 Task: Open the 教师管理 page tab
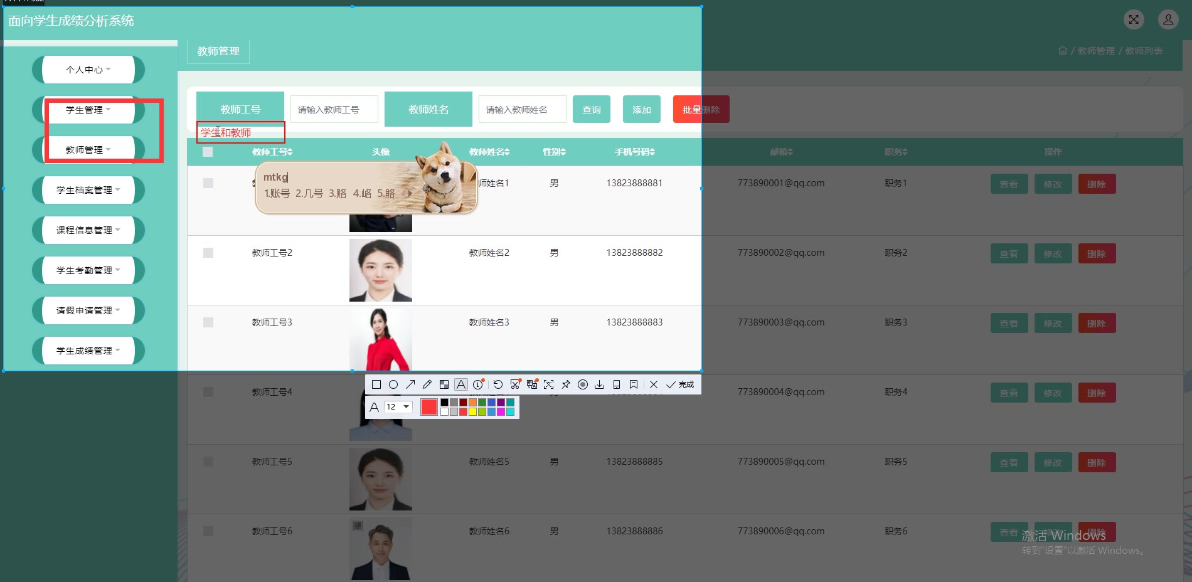218,51
